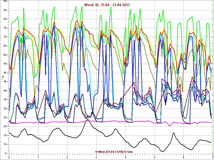Click the y-axis value 60
This screenshot has height=160, width=214.
[x=5, y=55]
